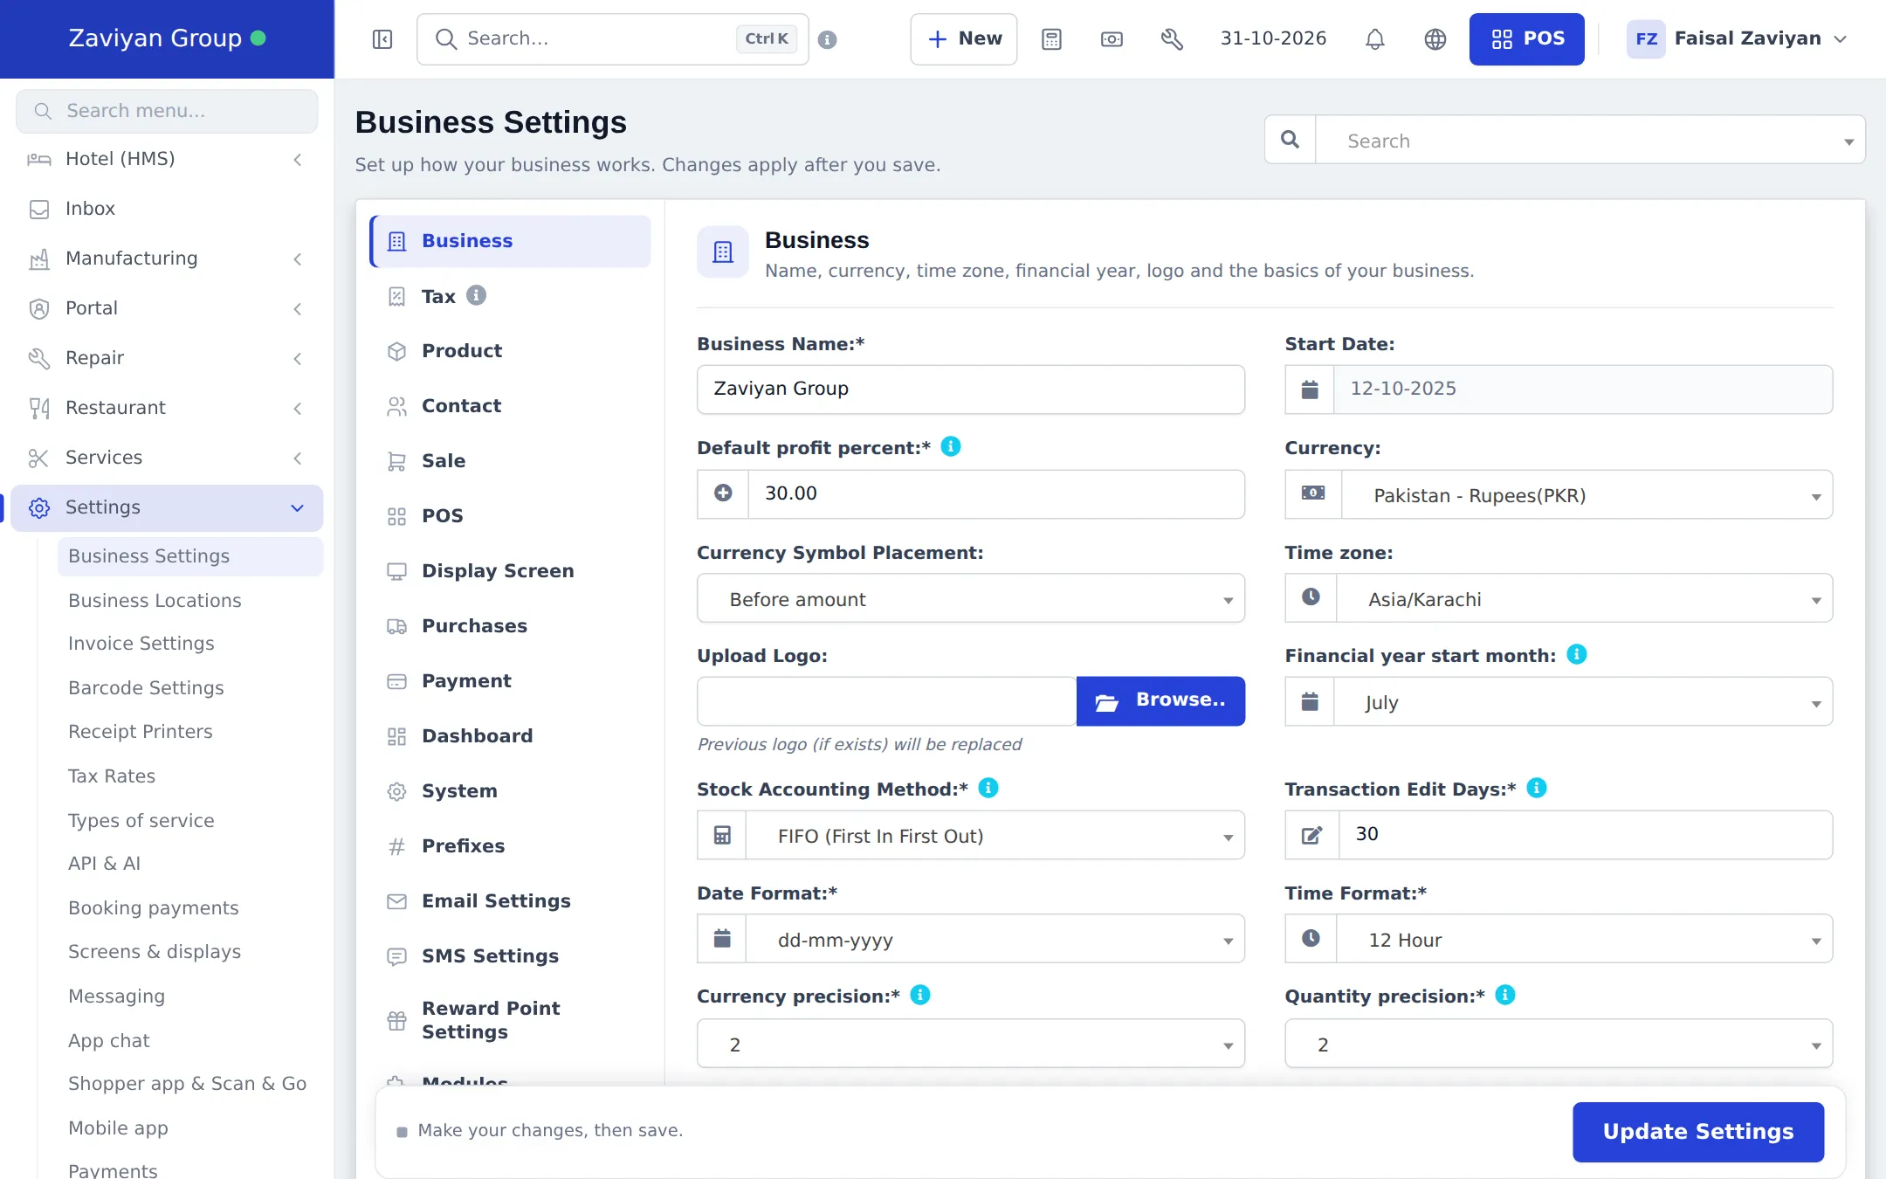Click the Start Date calendar icon

pos(1310,390)
